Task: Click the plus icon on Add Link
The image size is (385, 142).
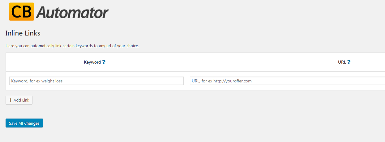Action: (11, 100)
